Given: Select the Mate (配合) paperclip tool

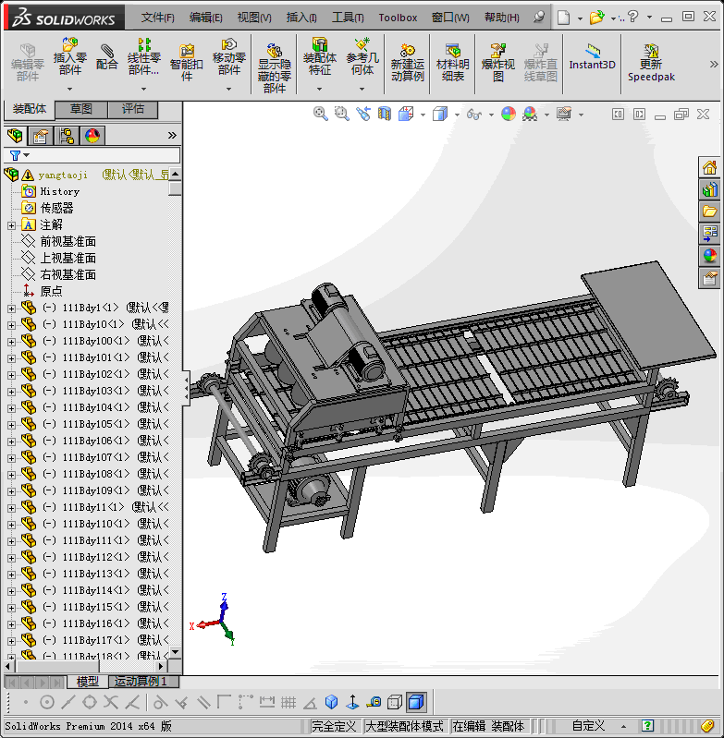Looking at the screenshot, I should coord(107,57).
